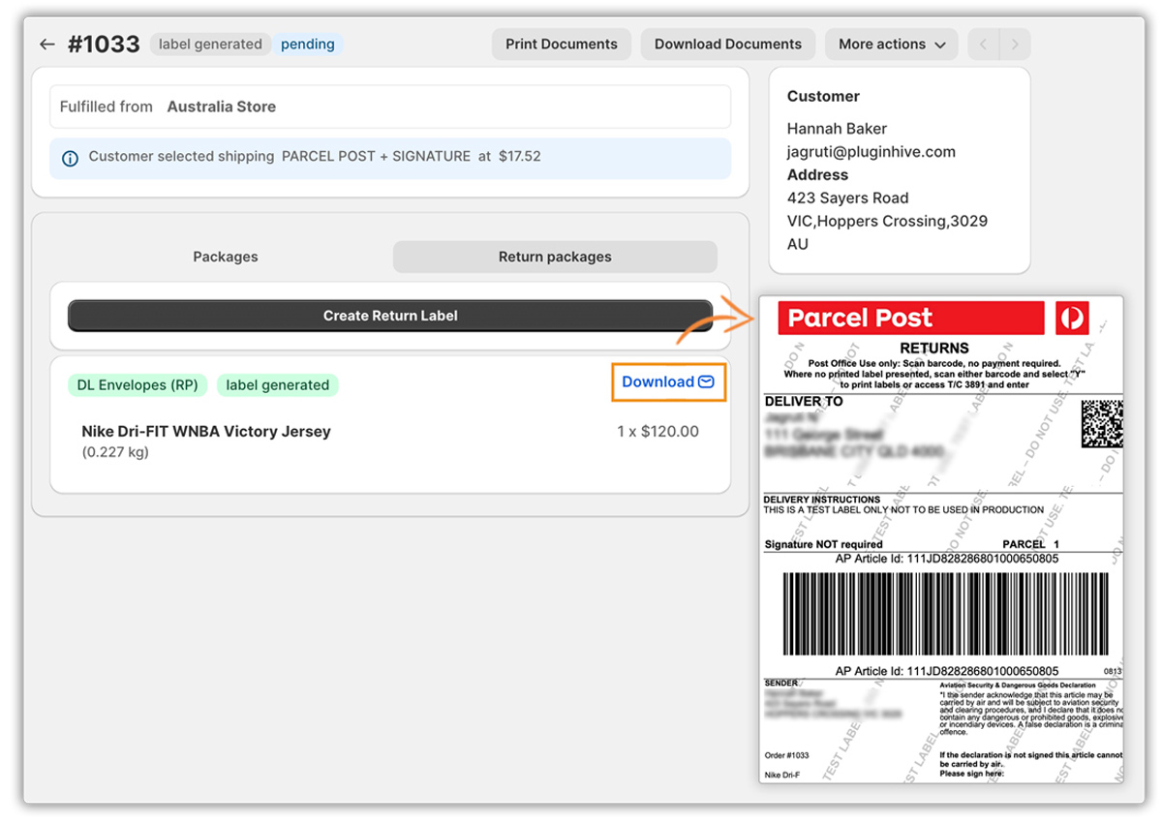
Task: Click the Download Documents button
Action: 727,45
